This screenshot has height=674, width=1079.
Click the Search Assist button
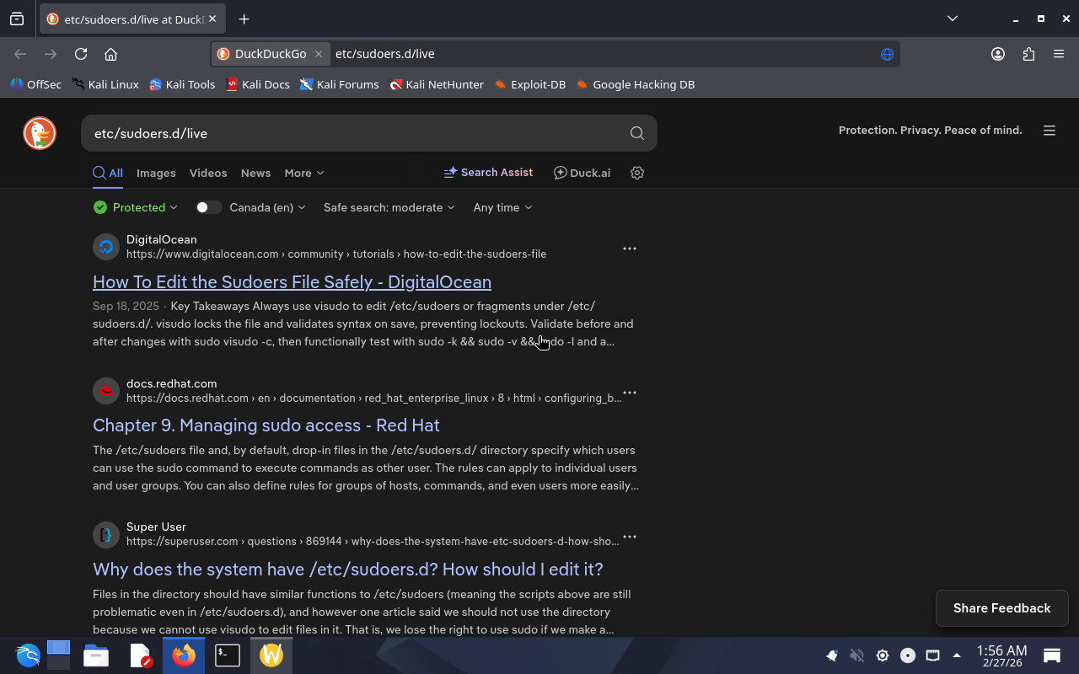[488, 172]
